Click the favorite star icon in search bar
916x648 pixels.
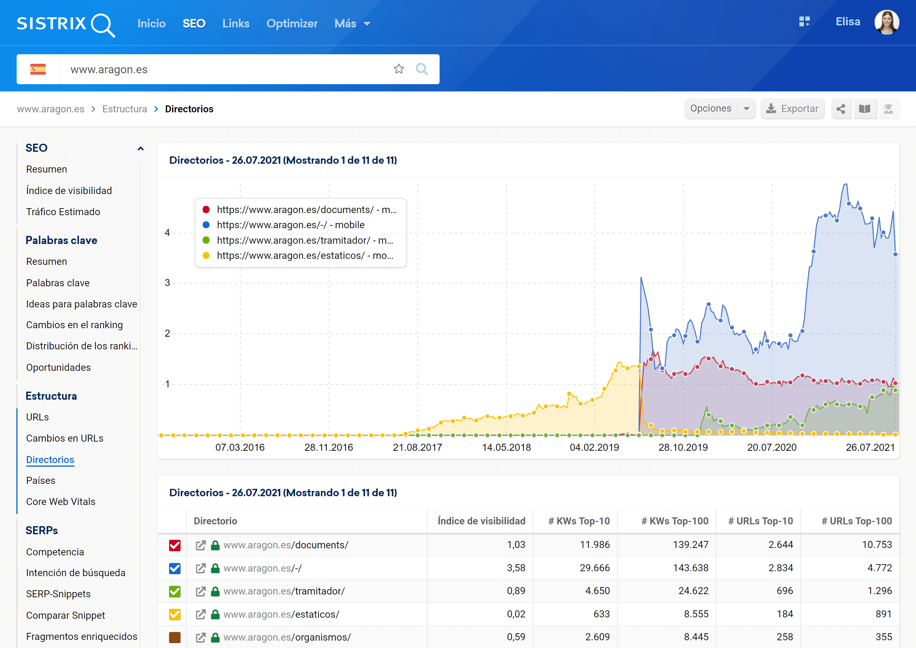pyautogui.click(x=398, y=69)
